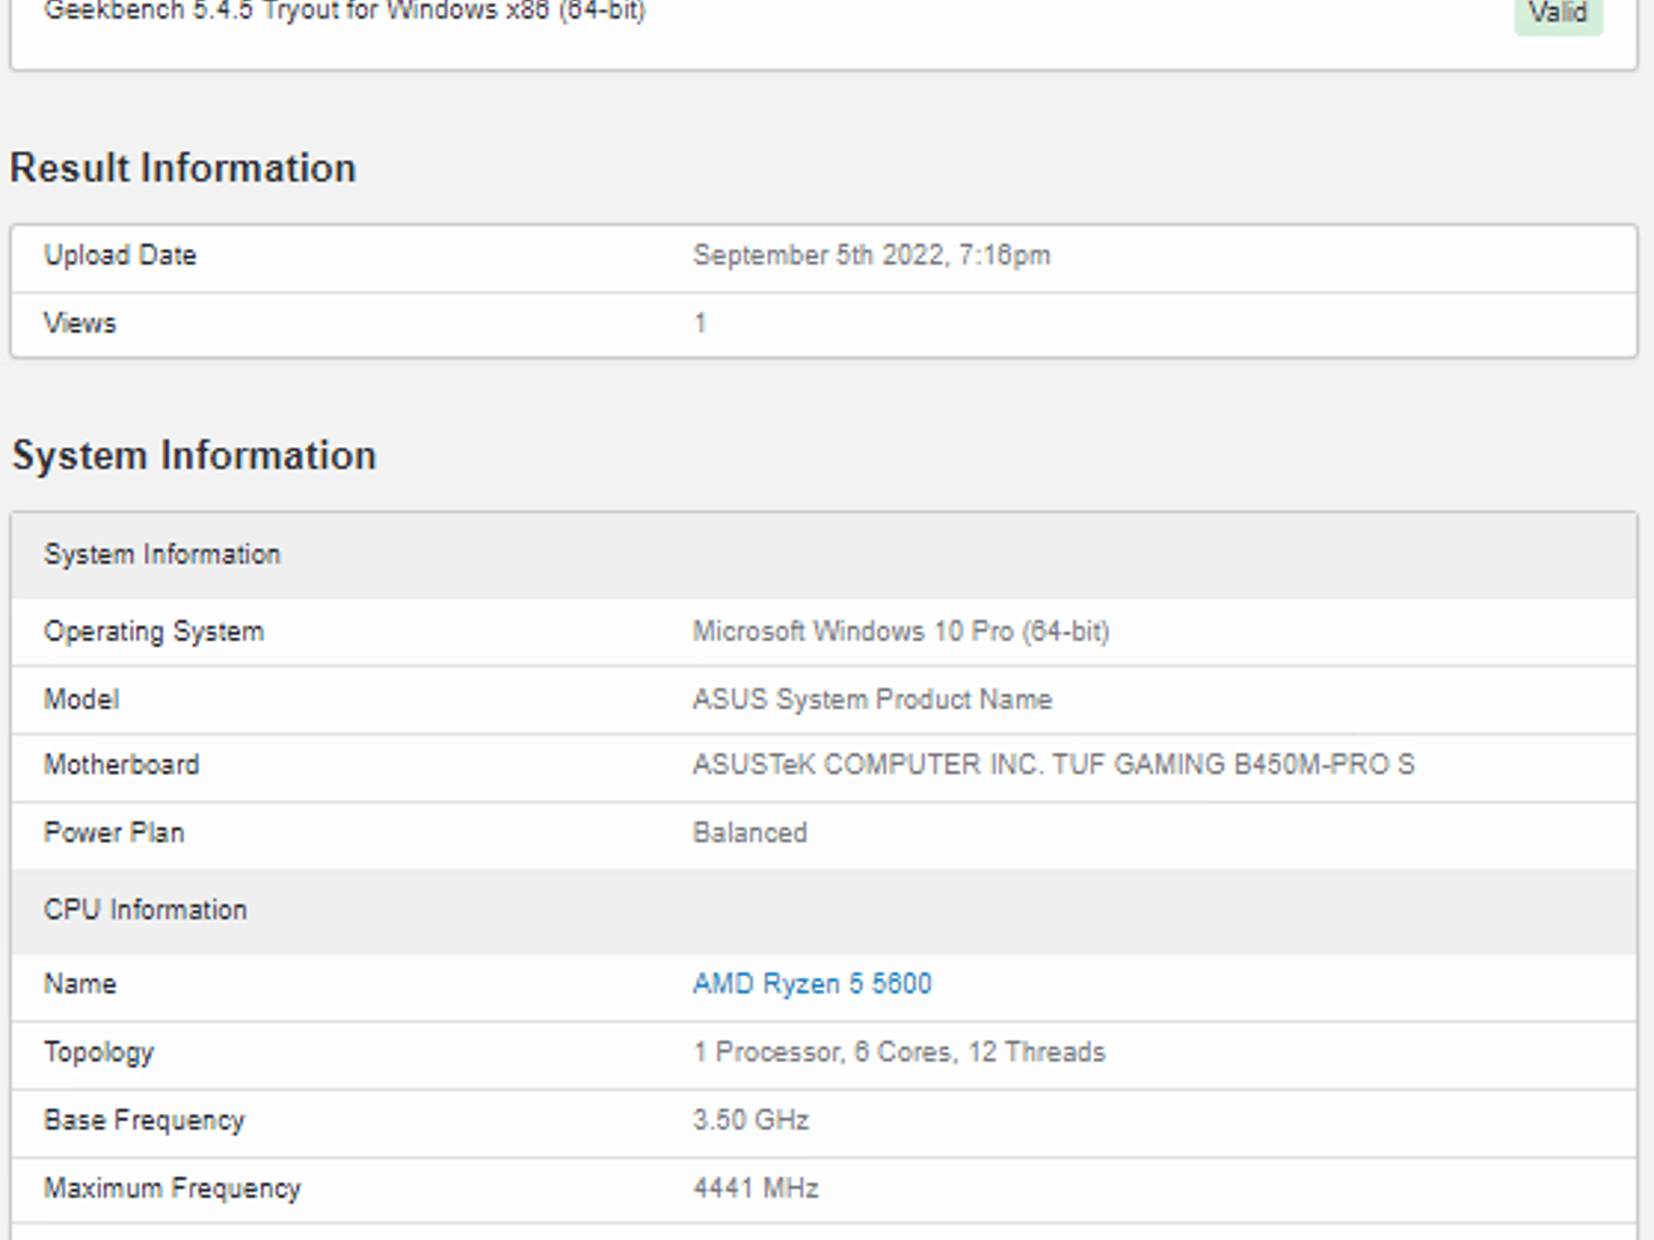Click the Motherboard row label
This screenshot has height=1240, width=1654.
pos(121,765)
